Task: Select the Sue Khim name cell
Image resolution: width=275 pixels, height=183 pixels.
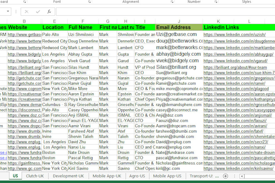Action: pyautogui.click(x=83, y=73)
